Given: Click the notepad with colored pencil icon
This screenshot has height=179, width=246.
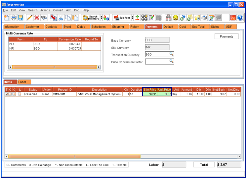Looking at the screenshot, I should click(211, 18).
